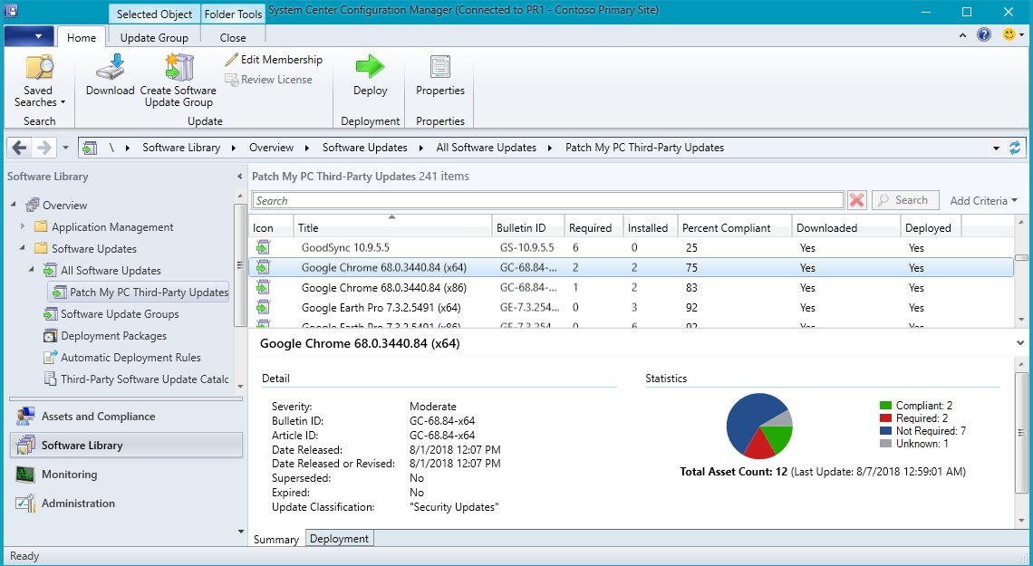Send feedback via the smiley icon
Screen dimensions: 1033x566
point(1009,34)
